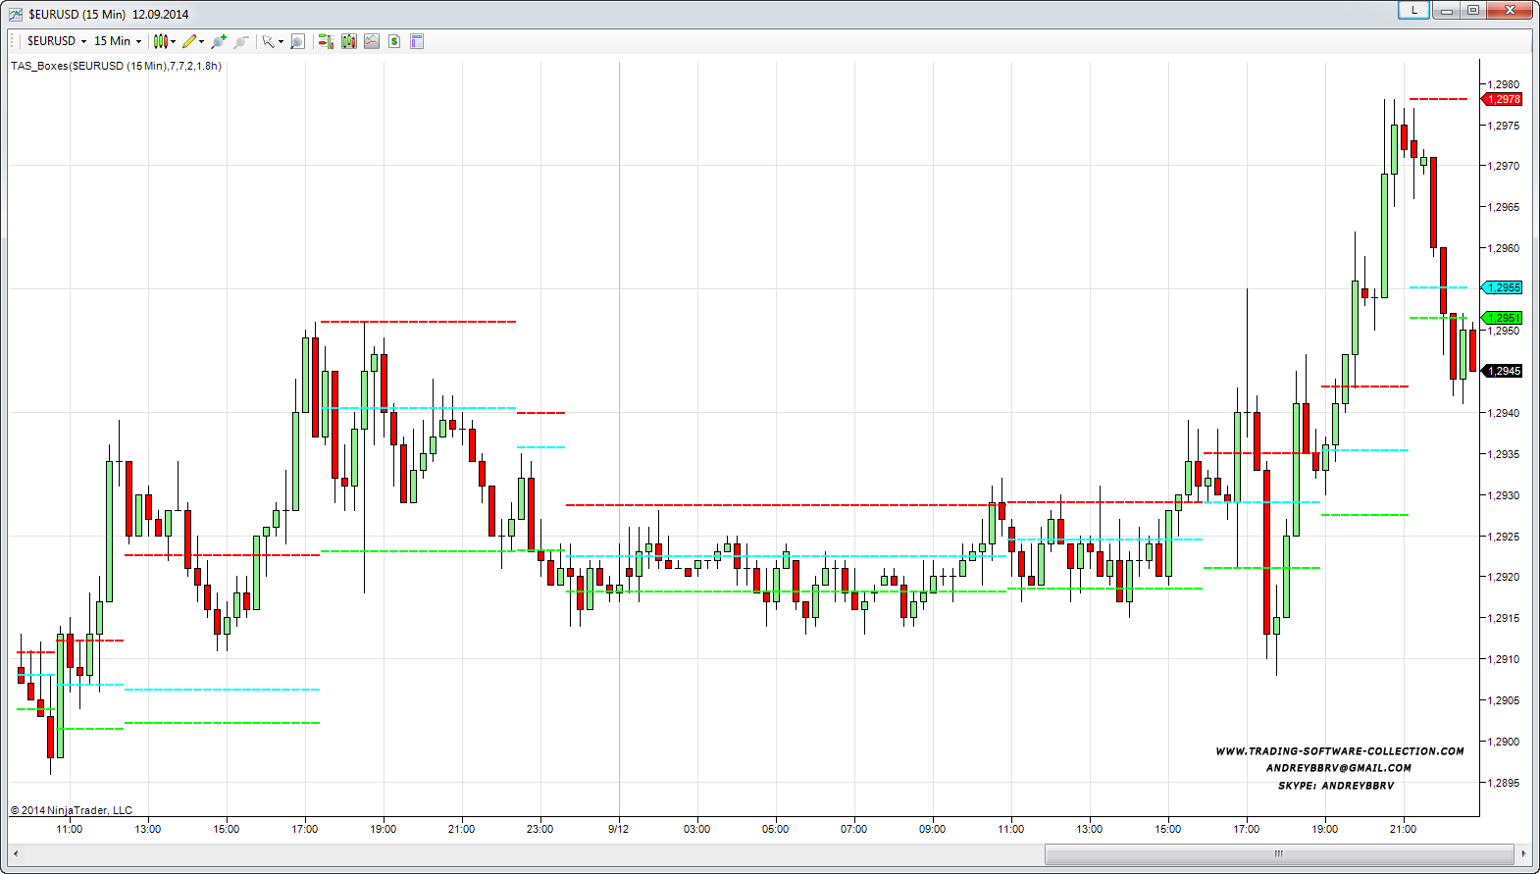Viewport: 1540px width, 874px height.
Task: Toggle the L link button in title bar
Action: coord(1413,10)
